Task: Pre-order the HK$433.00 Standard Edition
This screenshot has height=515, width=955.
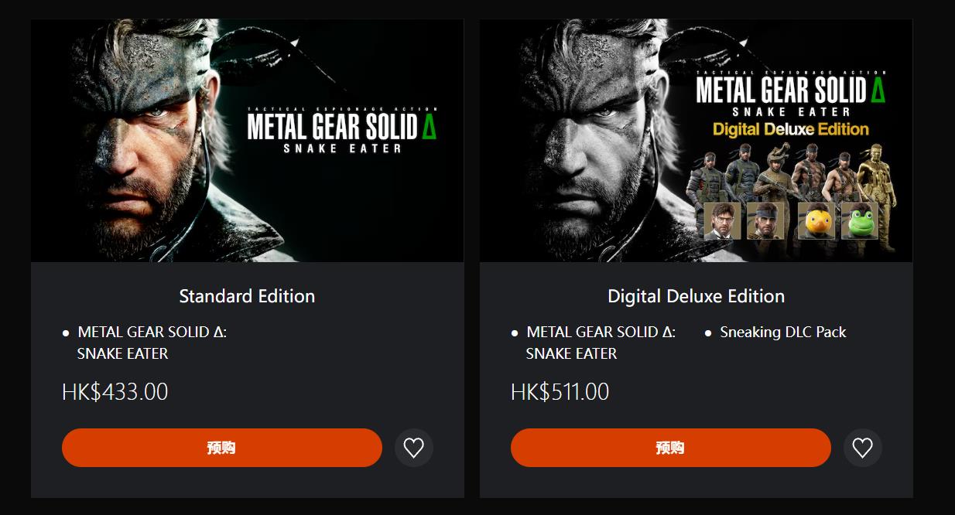Action: [x=222, y=448]
